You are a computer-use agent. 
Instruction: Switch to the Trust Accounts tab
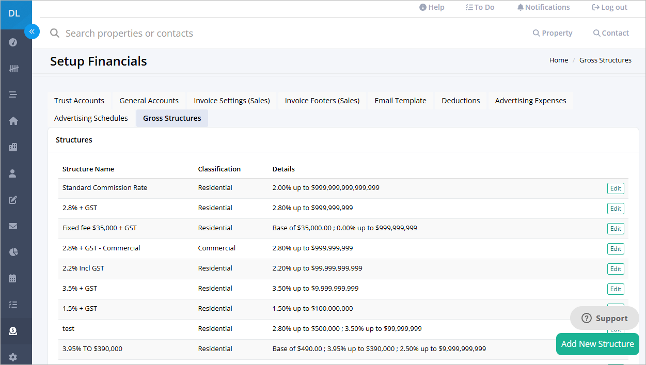(79, 101)
